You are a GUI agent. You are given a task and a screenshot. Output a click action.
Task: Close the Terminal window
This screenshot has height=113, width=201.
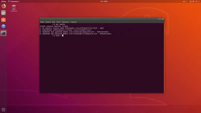163,19
